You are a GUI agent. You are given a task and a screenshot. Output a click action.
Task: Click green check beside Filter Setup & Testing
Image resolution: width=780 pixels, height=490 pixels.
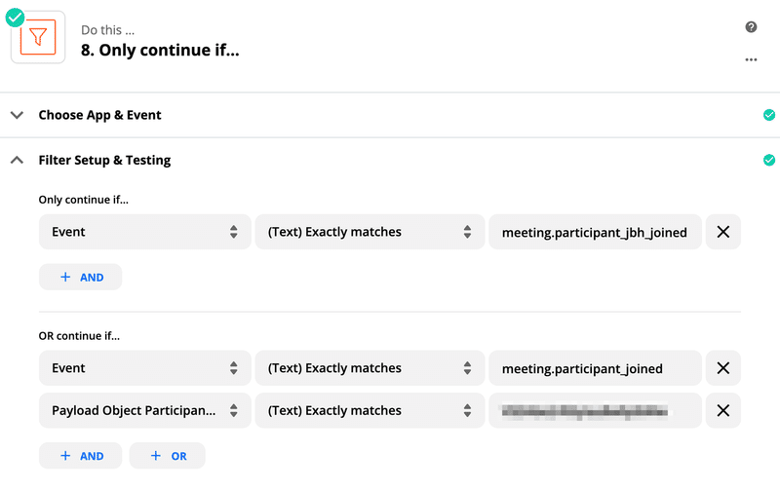769,160
